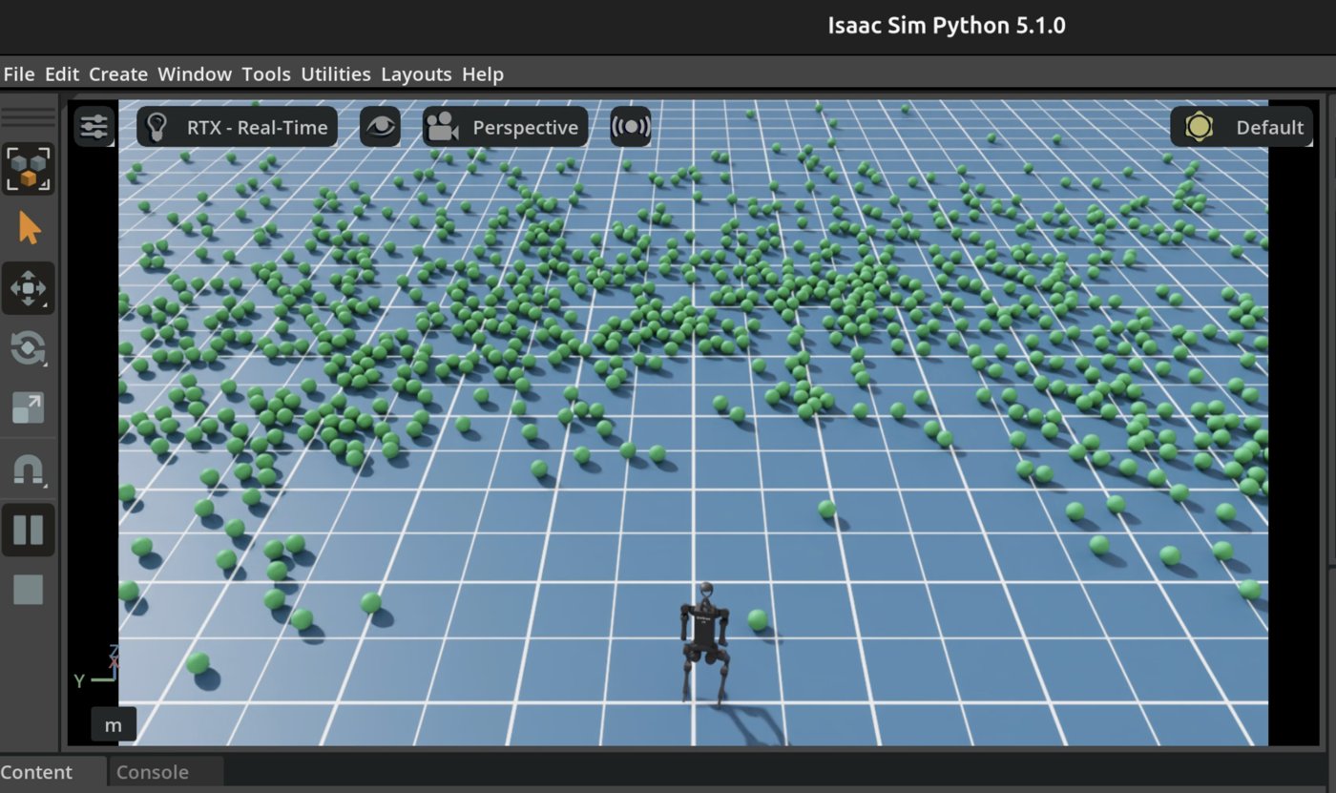Click the viewport streaming broadcast icon

631,127
